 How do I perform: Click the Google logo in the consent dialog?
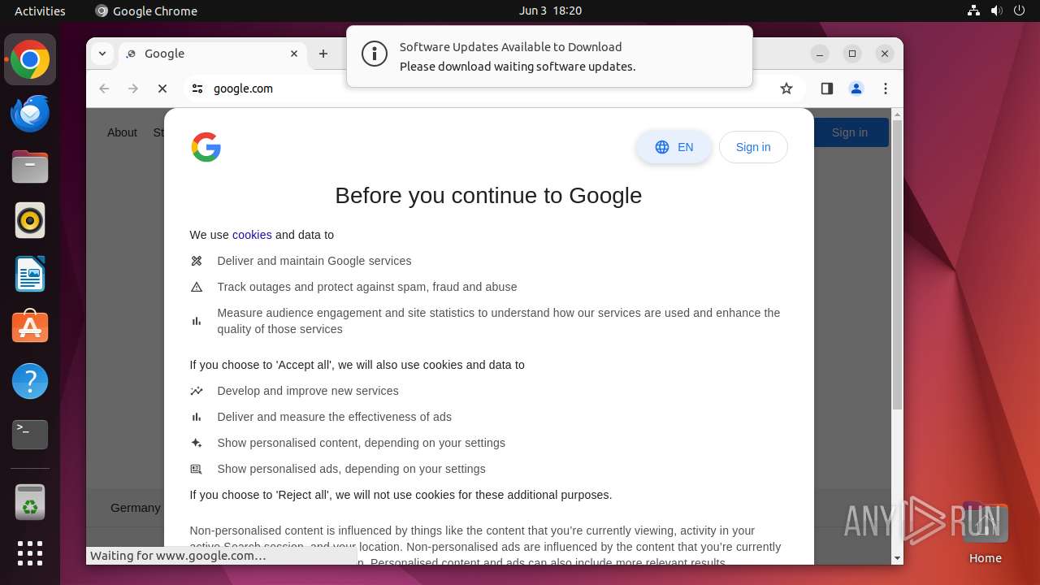[206, 147]
